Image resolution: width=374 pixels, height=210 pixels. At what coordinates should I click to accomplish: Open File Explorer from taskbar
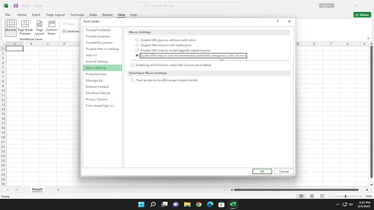tap(187, 204)
